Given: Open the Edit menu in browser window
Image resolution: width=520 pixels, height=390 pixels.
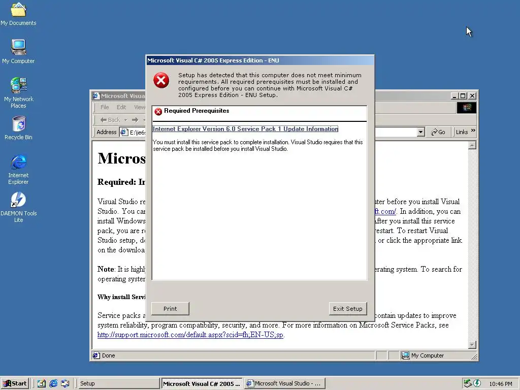Looking at the screenshot, I should point(121,107).
